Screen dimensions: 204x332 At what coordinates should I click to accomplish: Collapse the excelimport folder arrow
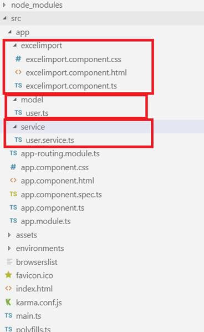click(x=15, y=45)
